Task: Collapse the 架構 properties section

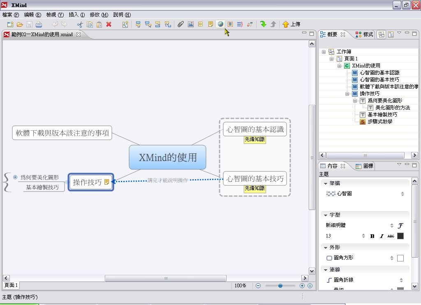Action: (326, 183)
